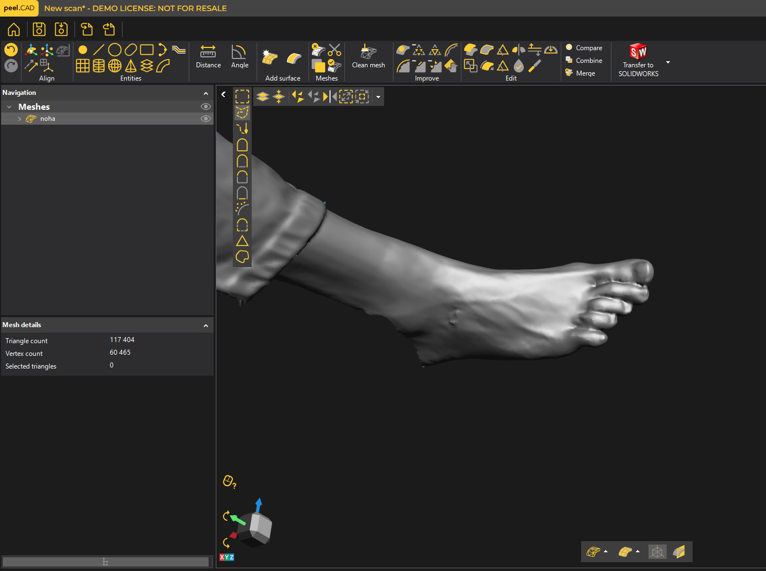The width and height of the screenshot is (766, 571).
Task: Create a sphere entity from Entities group
Action: 115,66
